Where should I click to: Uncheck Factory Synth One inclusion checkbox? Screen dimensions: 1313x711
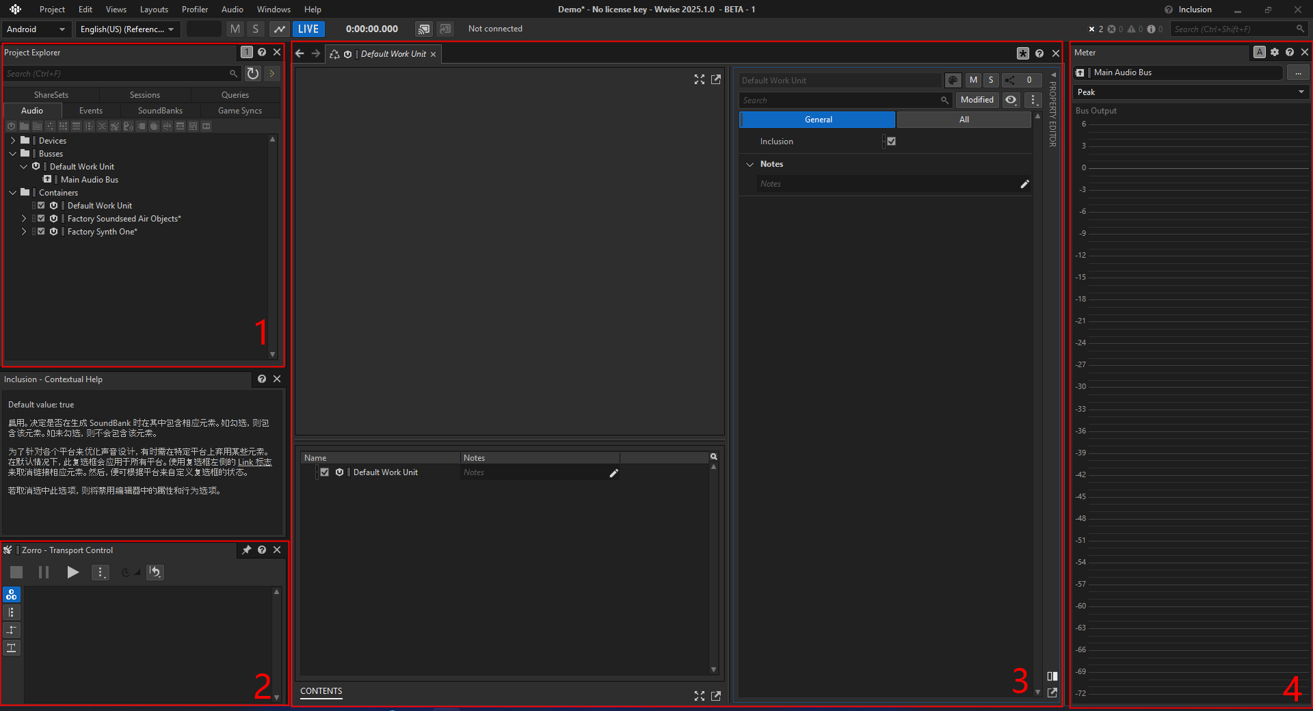(41, 232)
